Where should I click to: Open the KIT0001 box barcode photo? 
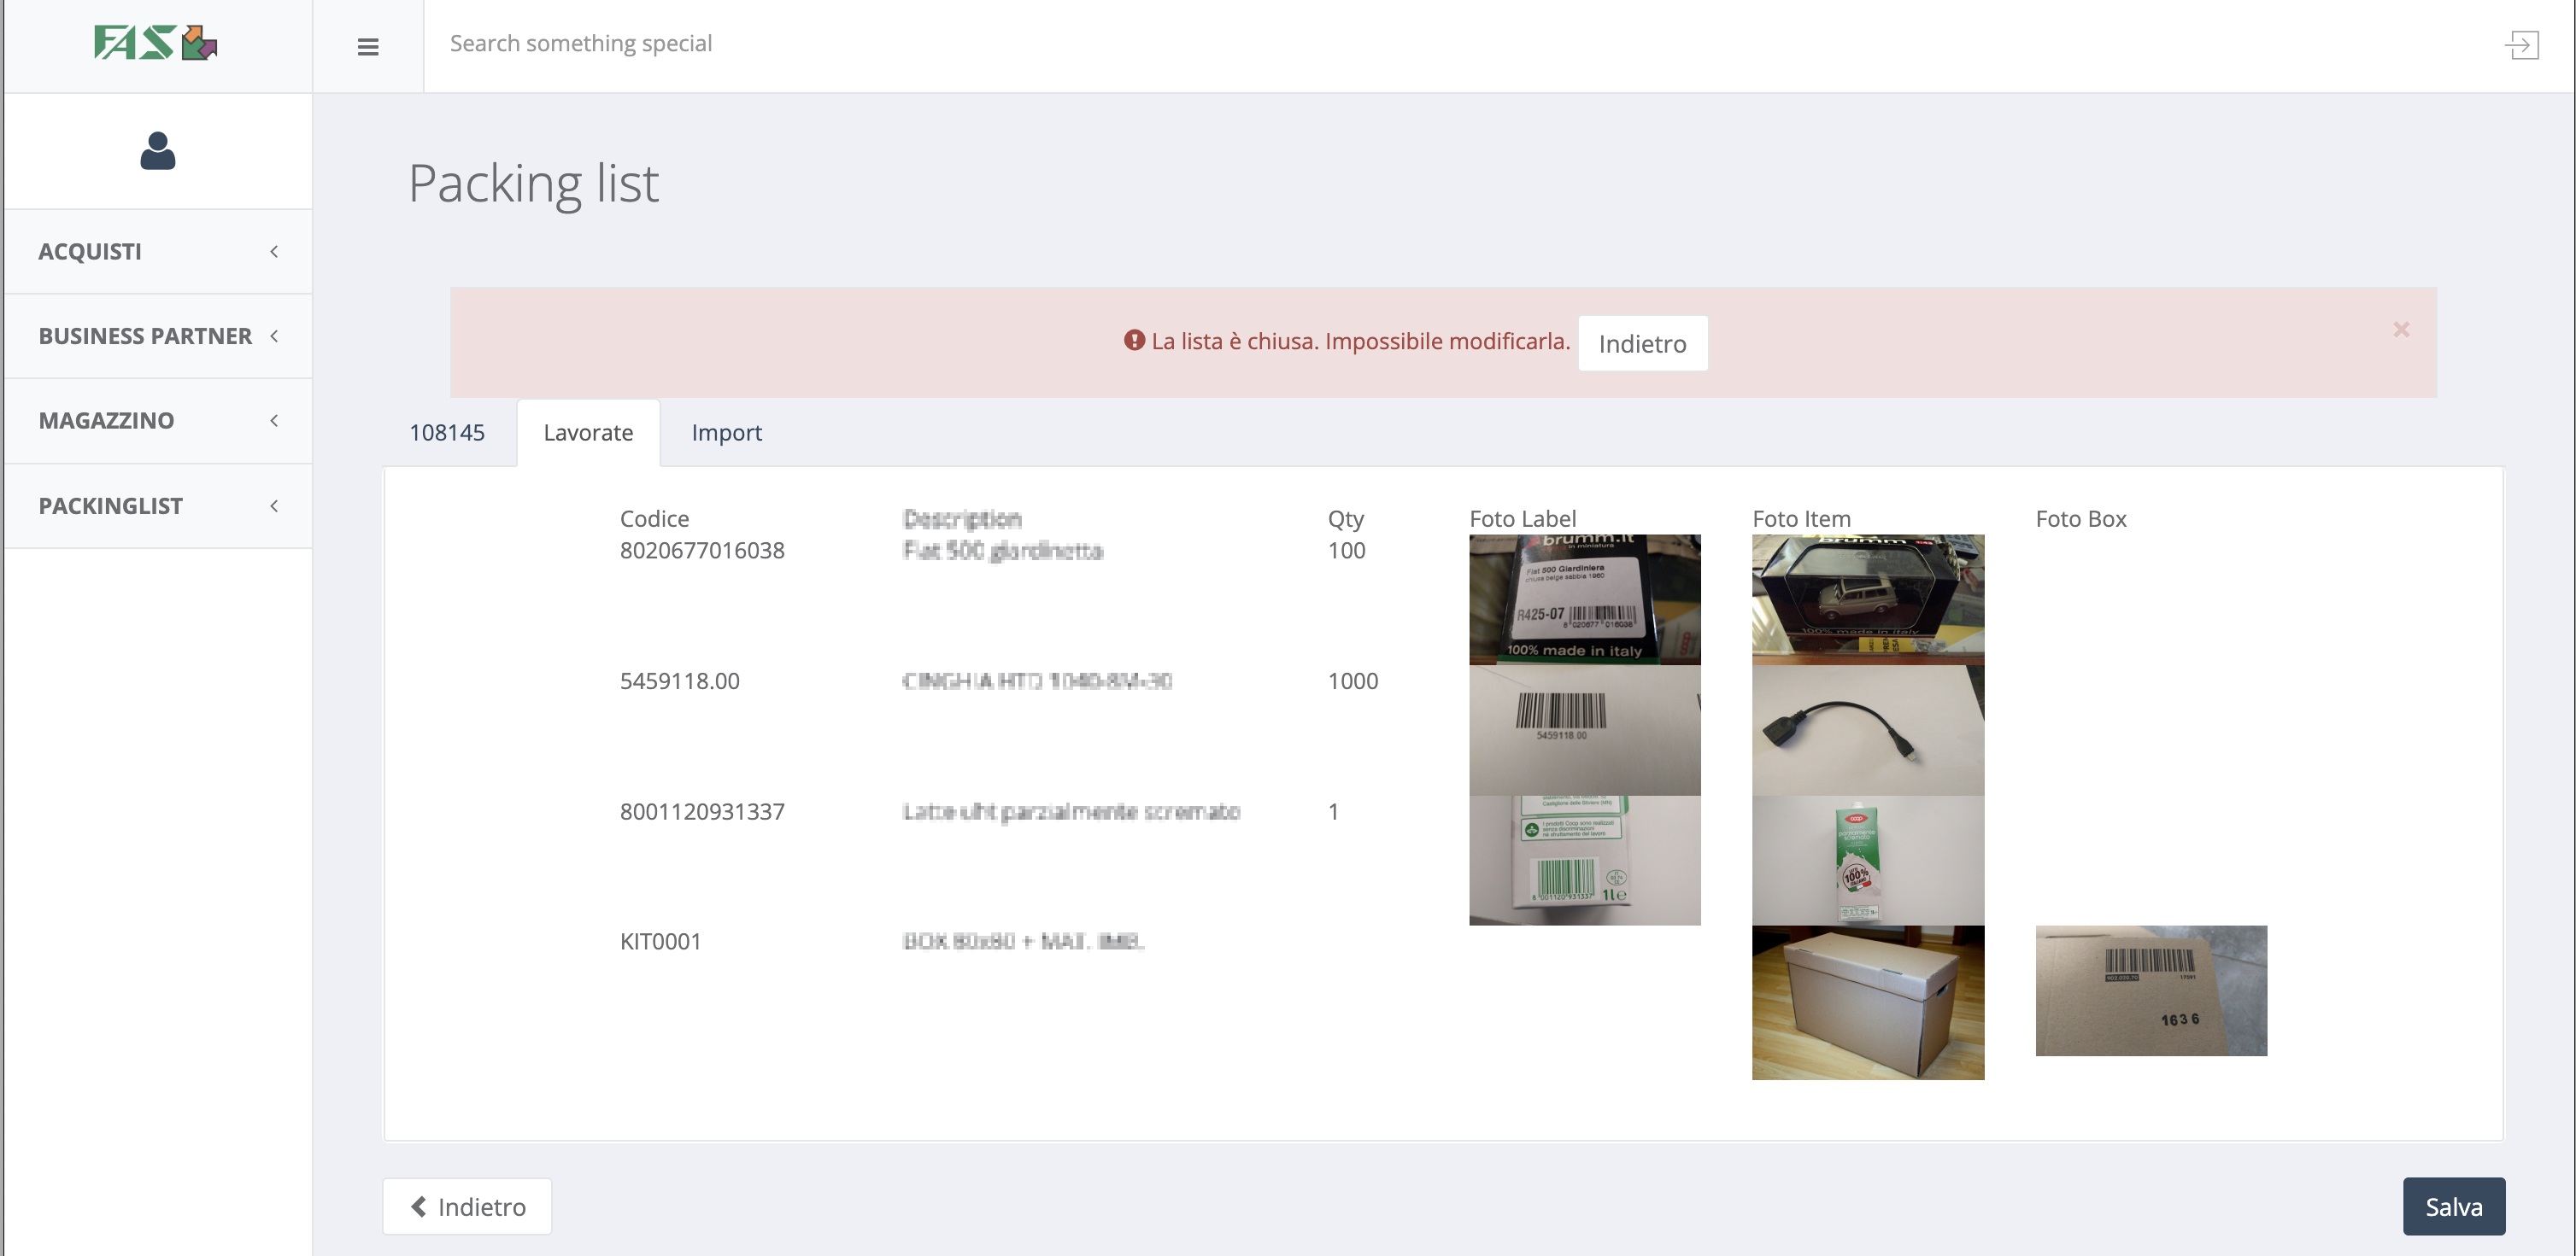tap(2151, 990)
